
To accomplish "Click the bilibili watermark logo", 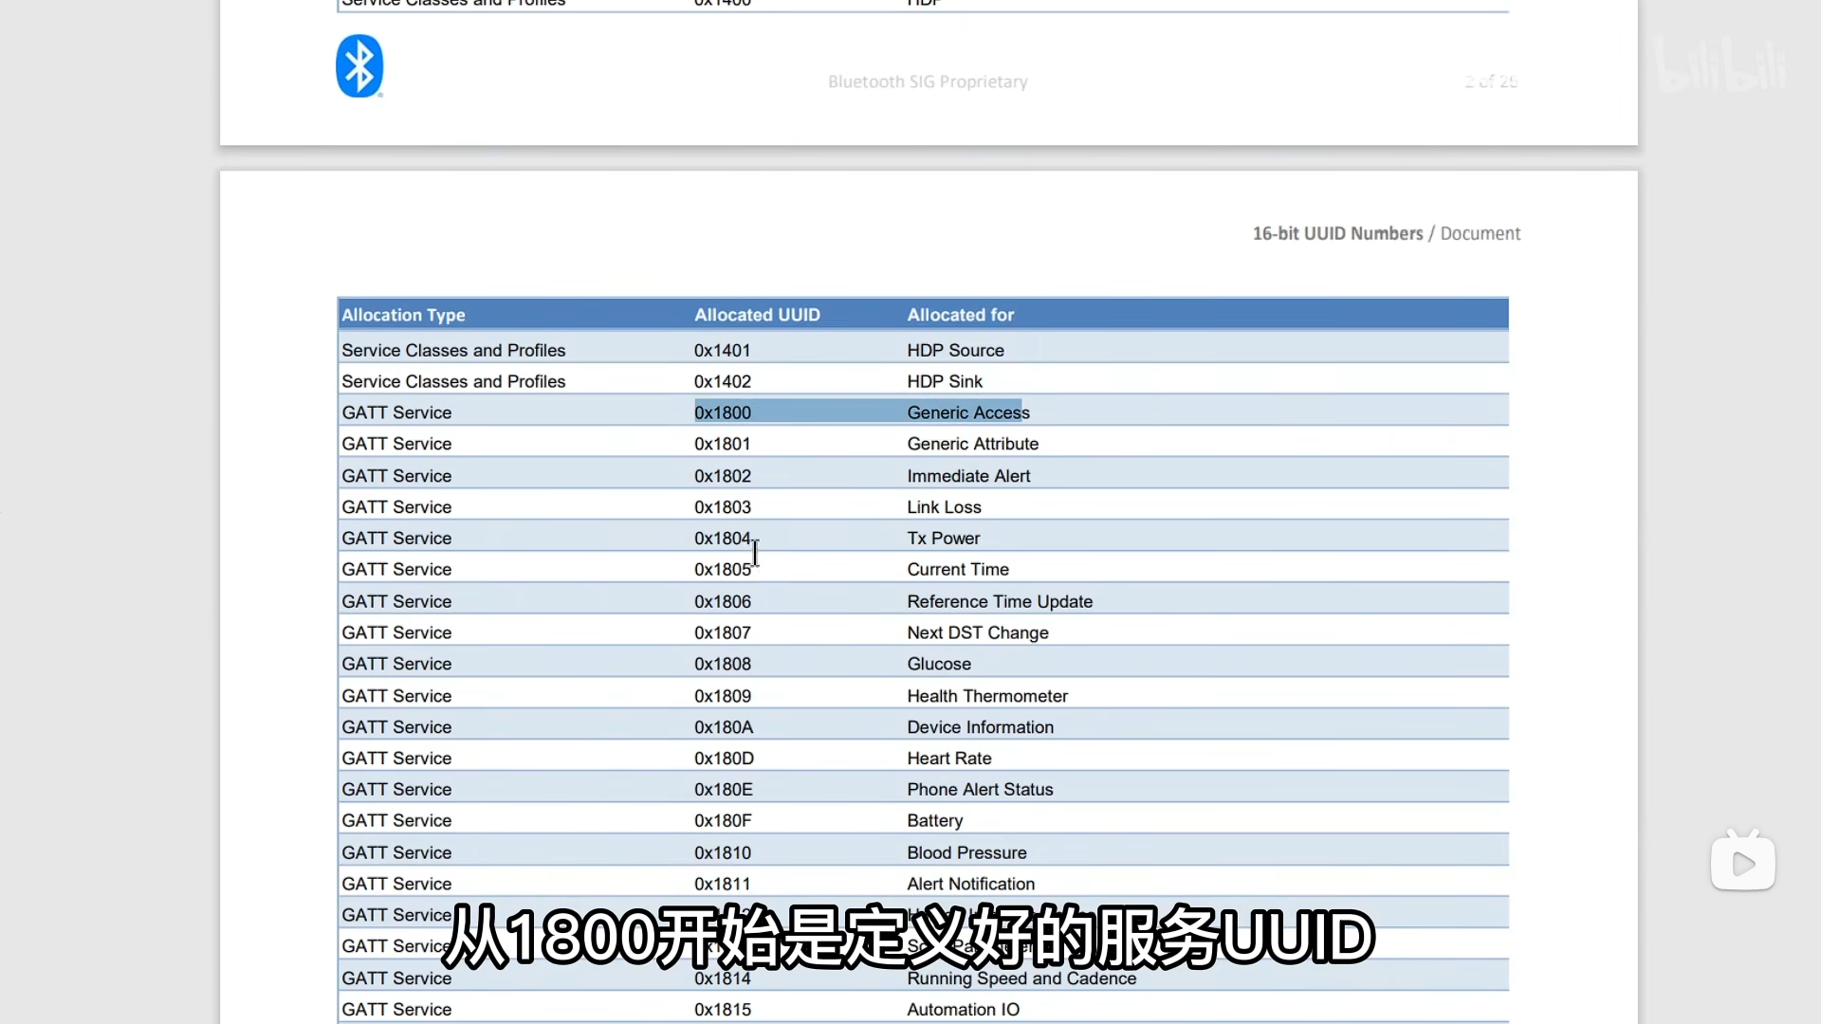I will coord(1721,64).
